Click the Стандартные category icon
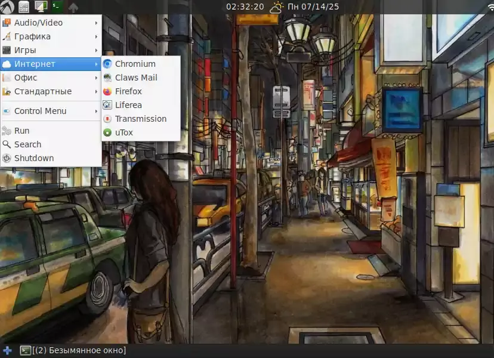Image resolution: width=494 pixels, height=358 pixels. [x=7, y=92]
